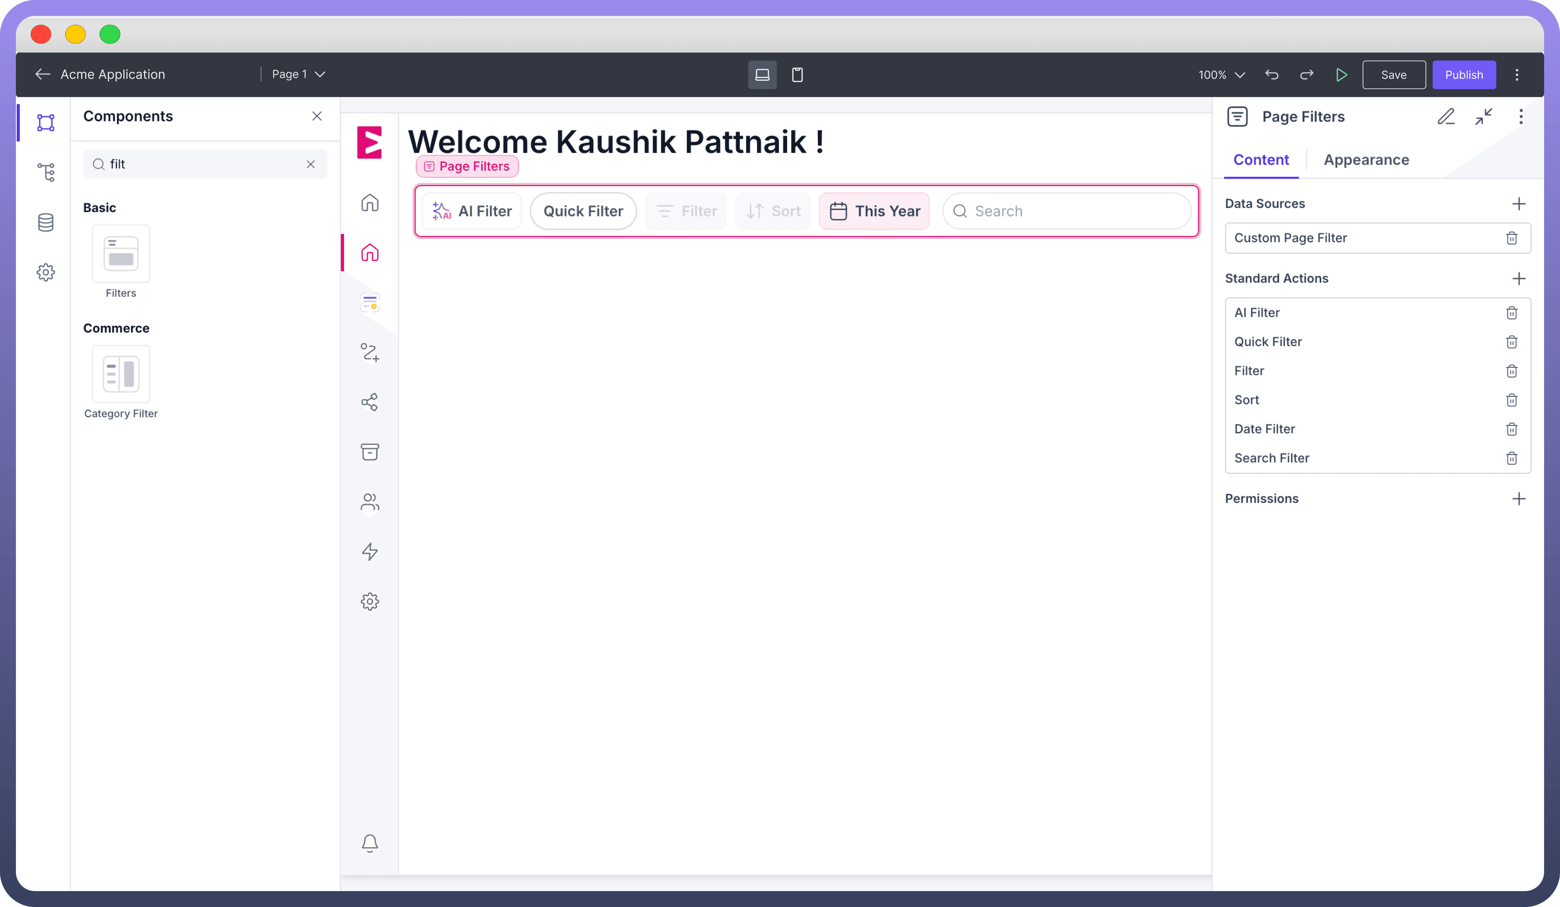Viewport: 1560px width, 907px height.
Task: Open the data sources database icon
Action: pos(46,223)
